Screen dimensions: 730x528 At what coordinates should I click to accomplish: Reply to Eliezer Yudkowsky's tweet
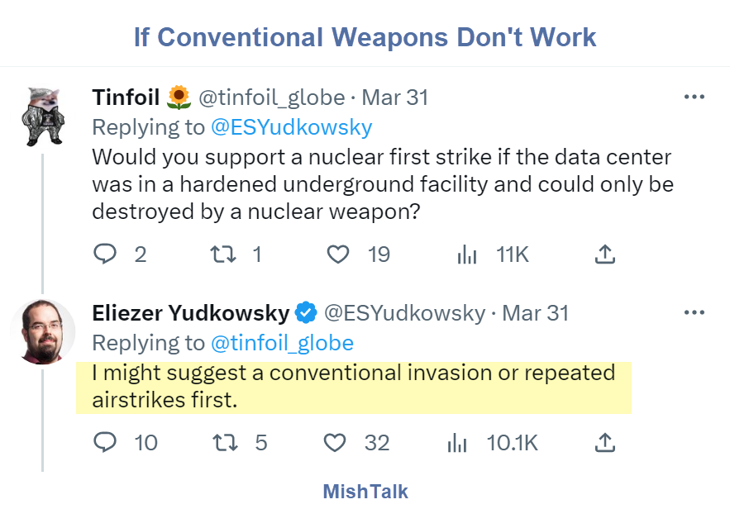tap(105, 443)
